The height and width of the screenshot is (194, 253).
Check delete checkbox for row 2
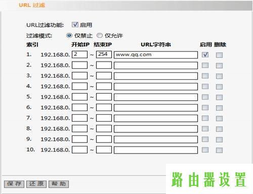[x=219, y=66]
